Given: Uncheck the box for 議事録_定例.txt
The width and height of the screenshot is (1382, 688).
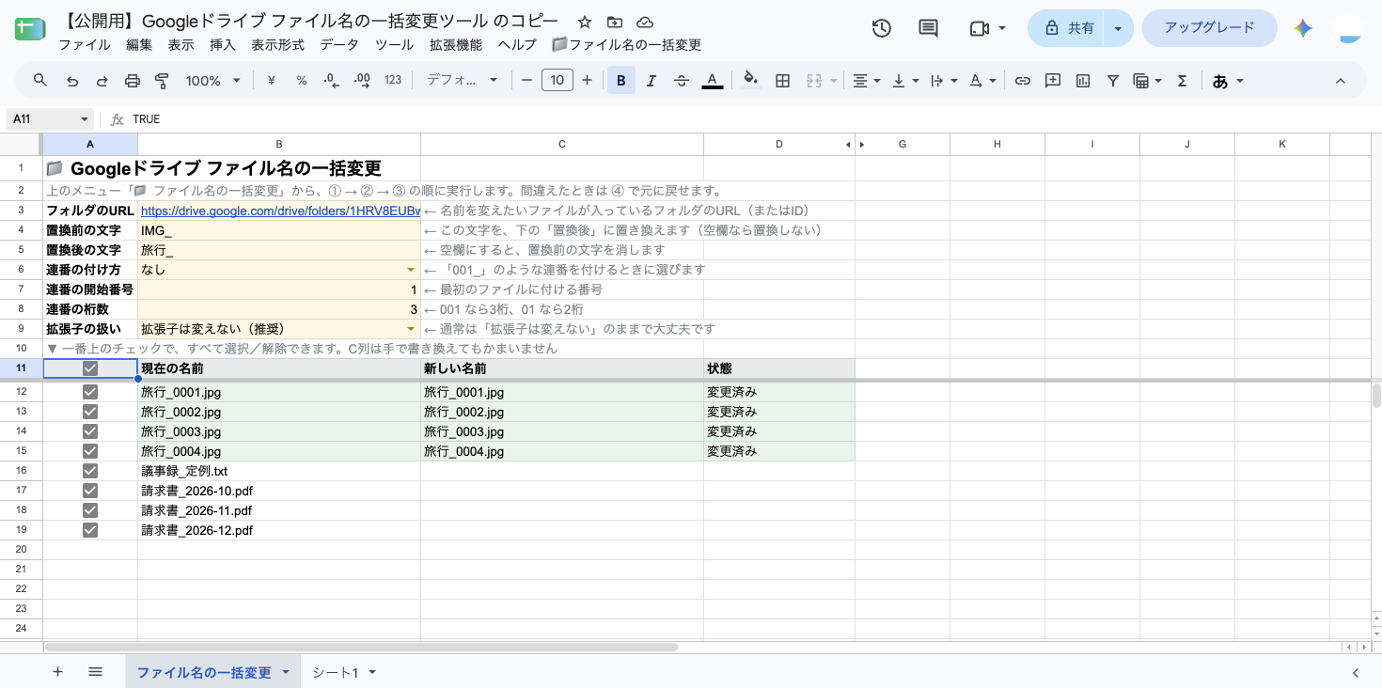Looking at the screenshot, I should click(x=90, y=471).
